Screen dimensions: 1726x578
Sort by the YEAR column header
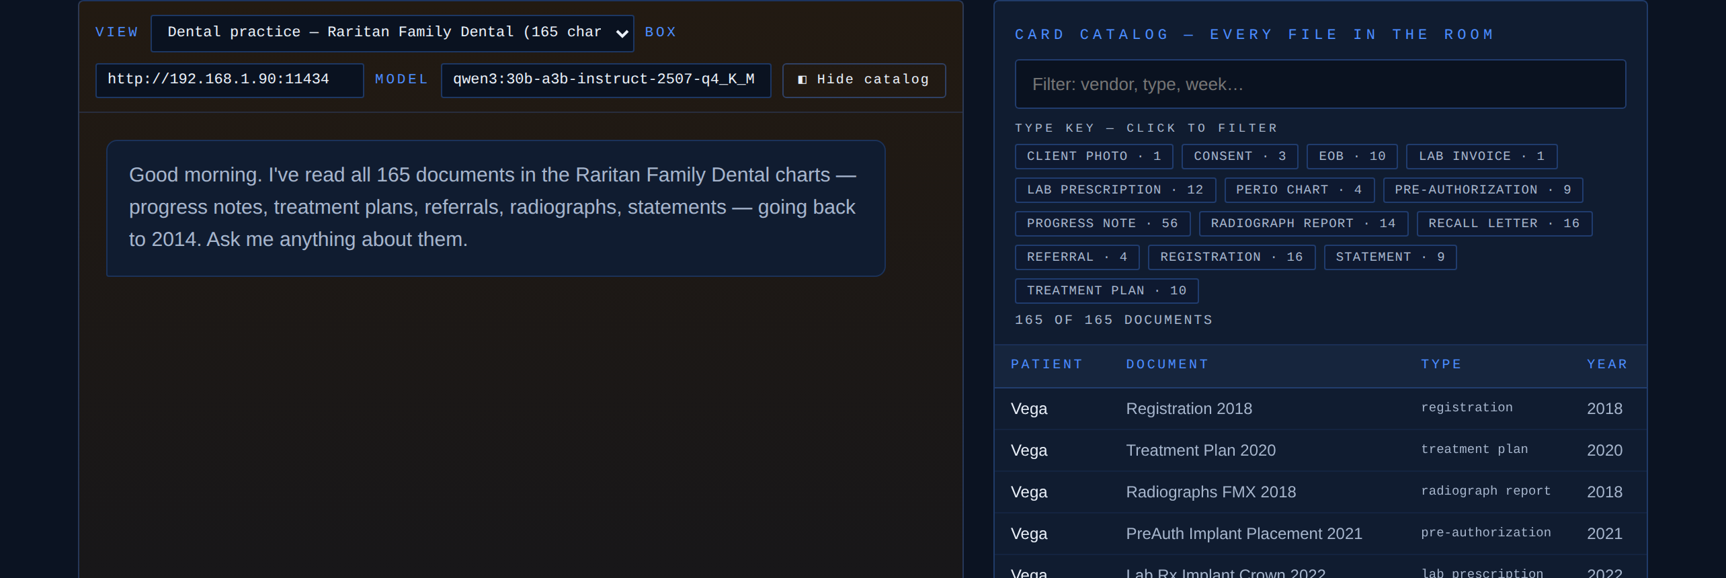coord(1607,364)
